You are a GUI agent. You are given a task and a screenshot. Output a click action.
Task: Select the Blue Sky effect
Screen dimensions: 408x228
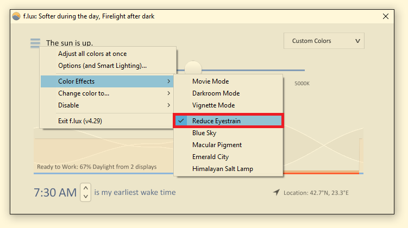pos(228,133)
